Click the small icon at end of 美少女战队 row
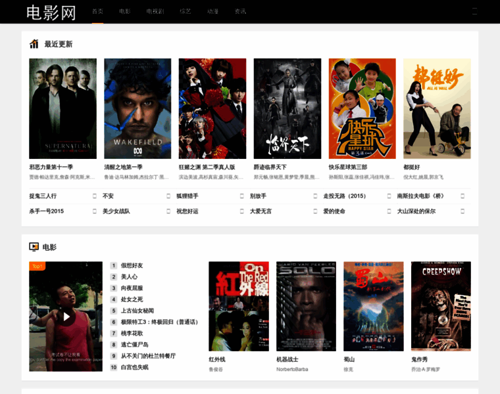 pos(168,211)
